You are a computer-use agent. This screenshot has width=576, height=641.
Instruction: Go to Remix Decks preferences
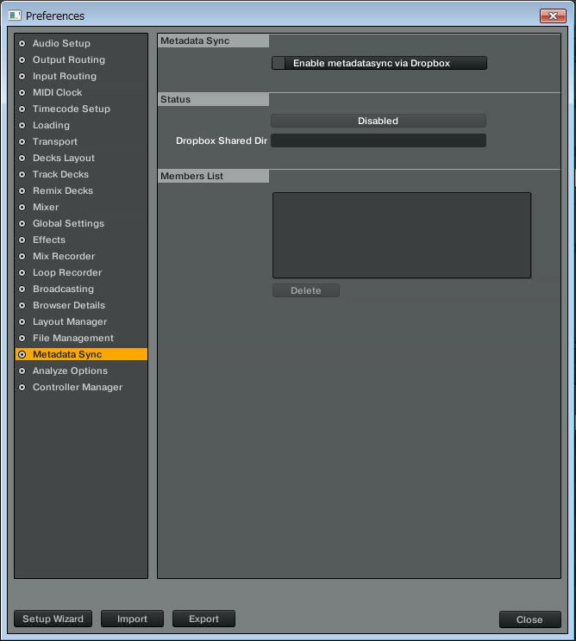pyautogui.click(x=81, y=190)
